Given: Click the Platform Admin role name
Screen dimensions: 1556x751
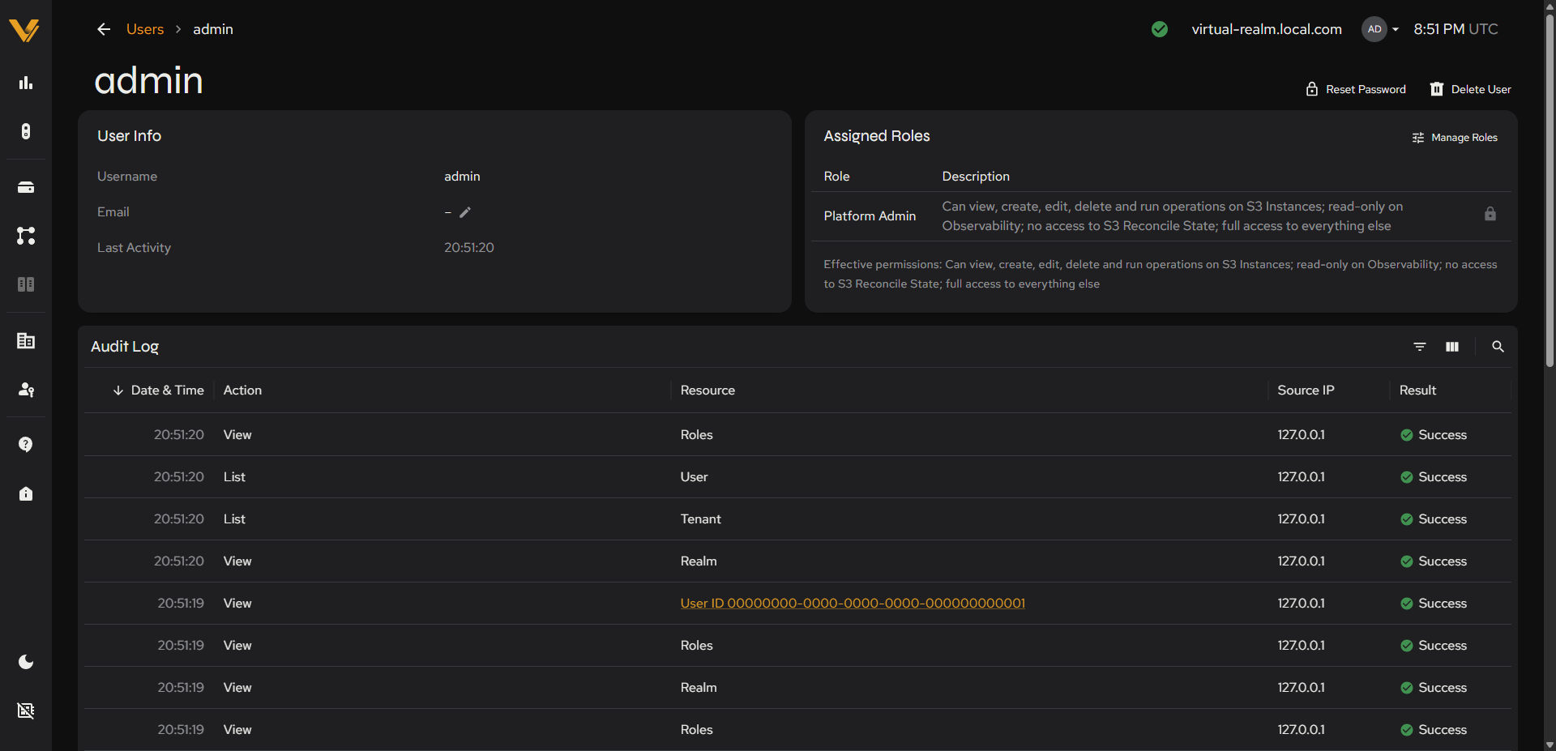Looking at the screenshot, I should point(870,216).
